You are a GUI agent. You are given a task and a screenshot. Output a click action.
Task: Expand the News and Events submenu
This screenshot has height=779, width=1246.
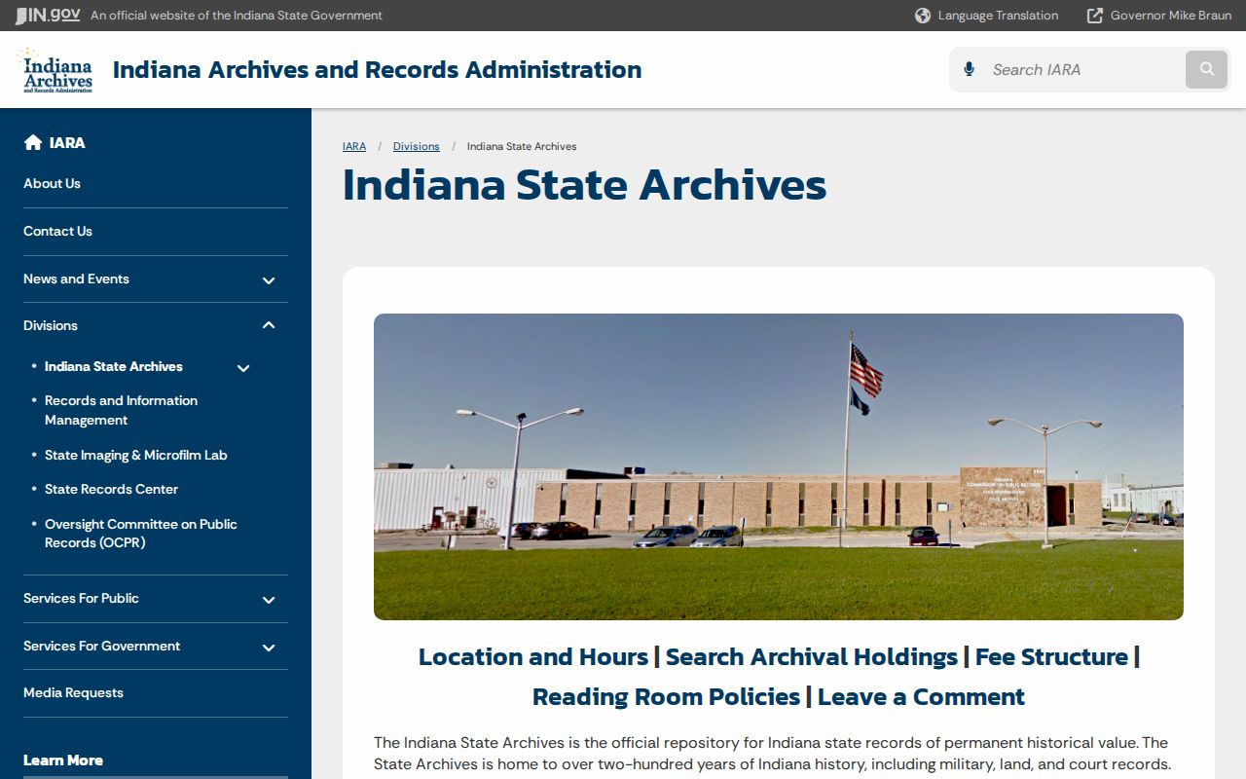[269, 280]
